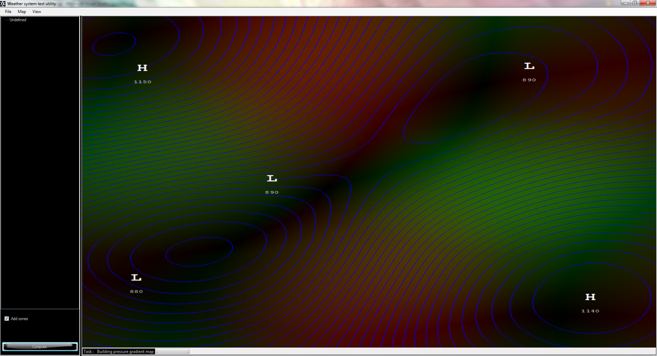
Task: Click the pressure value 880
Action: coord(136,291)
